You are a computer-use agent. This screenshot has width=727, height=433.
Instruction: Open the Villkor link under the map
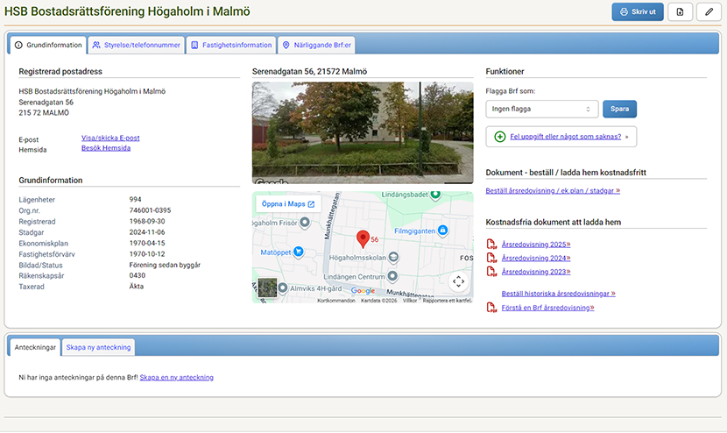(410, 301)
